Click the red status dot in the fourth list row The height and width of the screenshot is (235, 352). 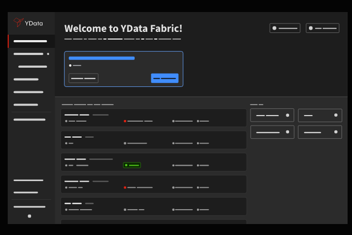(x=125, y=188)
